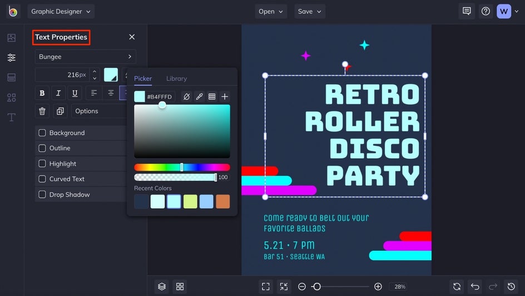Screen dimensions: 525x296
Task: Expand the Graphic Designer dropdown
Action: tap(61, 11)
